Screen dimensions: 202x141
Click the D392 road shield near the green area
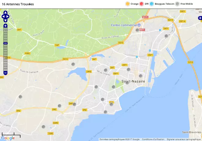[x=27, y=53]
